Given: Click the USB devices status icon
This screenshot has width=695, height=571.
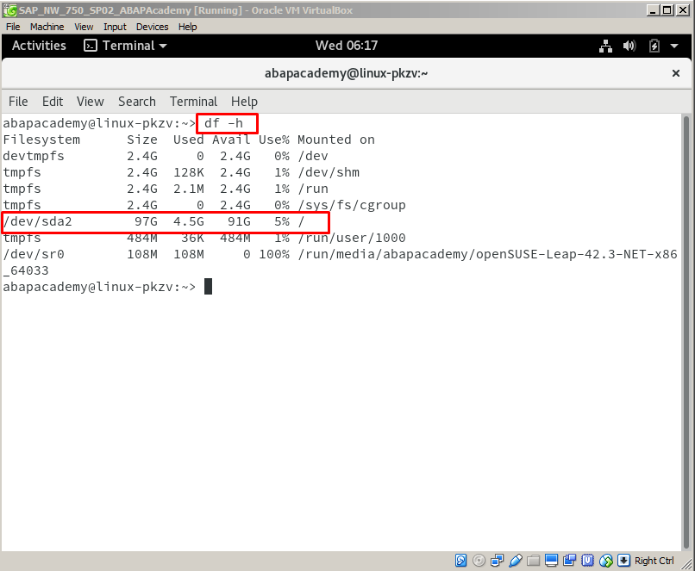Looking at the screenshot, I should [515, 561].
